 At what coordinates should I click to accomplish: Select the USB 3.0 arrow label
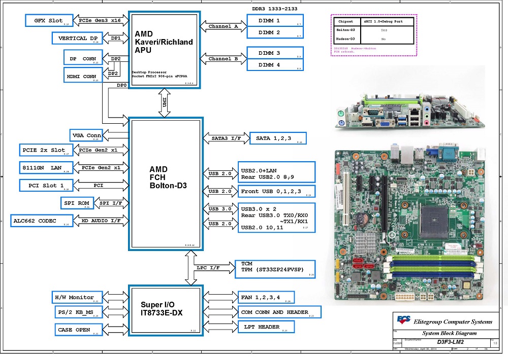220,209
